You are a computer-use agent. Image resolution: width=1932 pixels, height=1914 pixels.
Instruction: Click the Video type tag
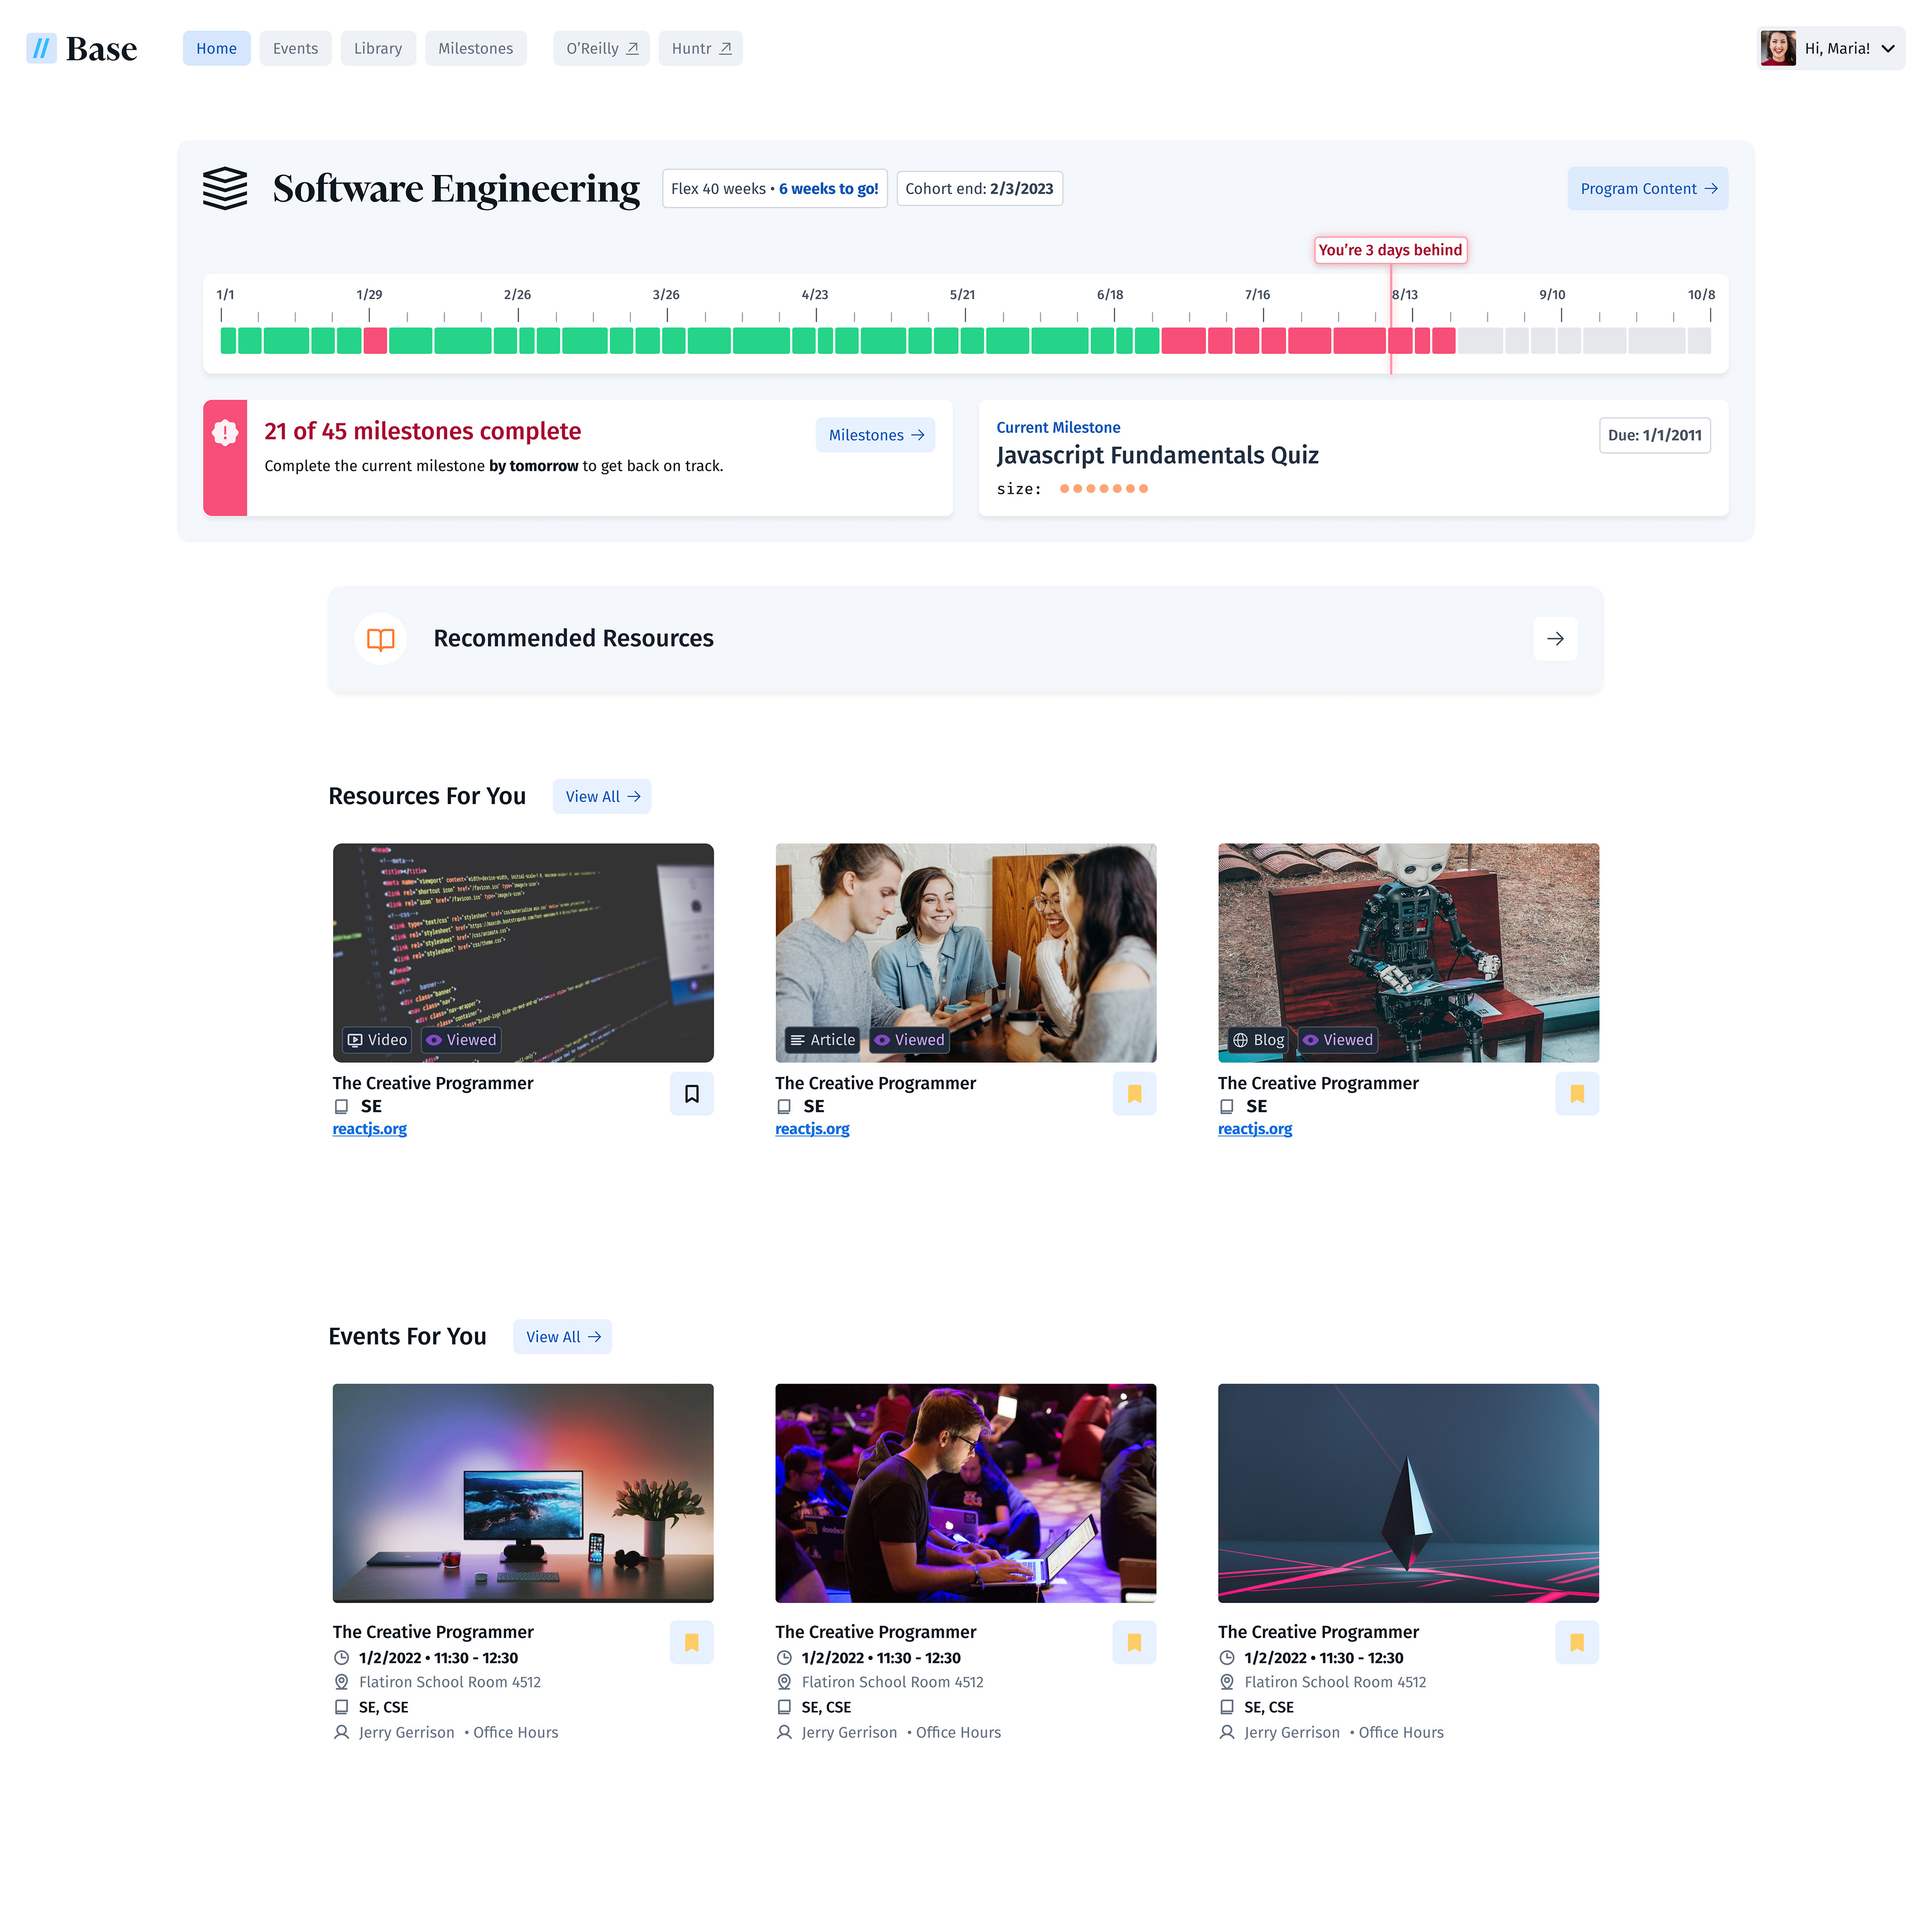(x=377, y=1039)
